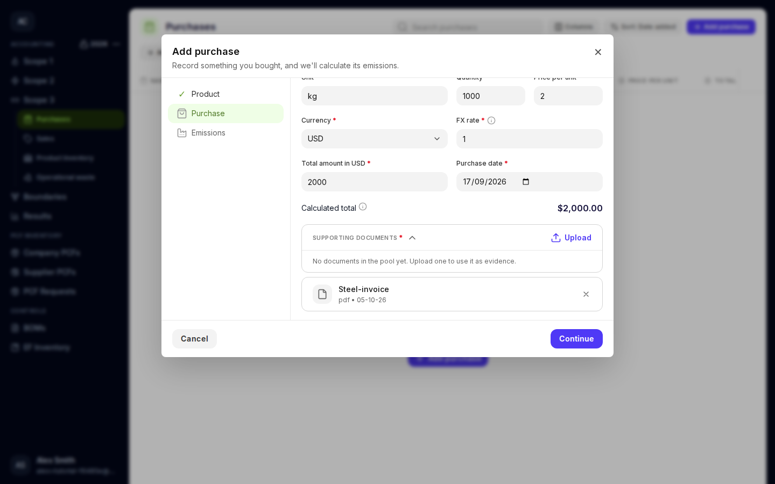Image resolution: width=775 pixels, height=484 pixels.
Task: Click the Quantity field showing 1000
Action: [491, 96]
